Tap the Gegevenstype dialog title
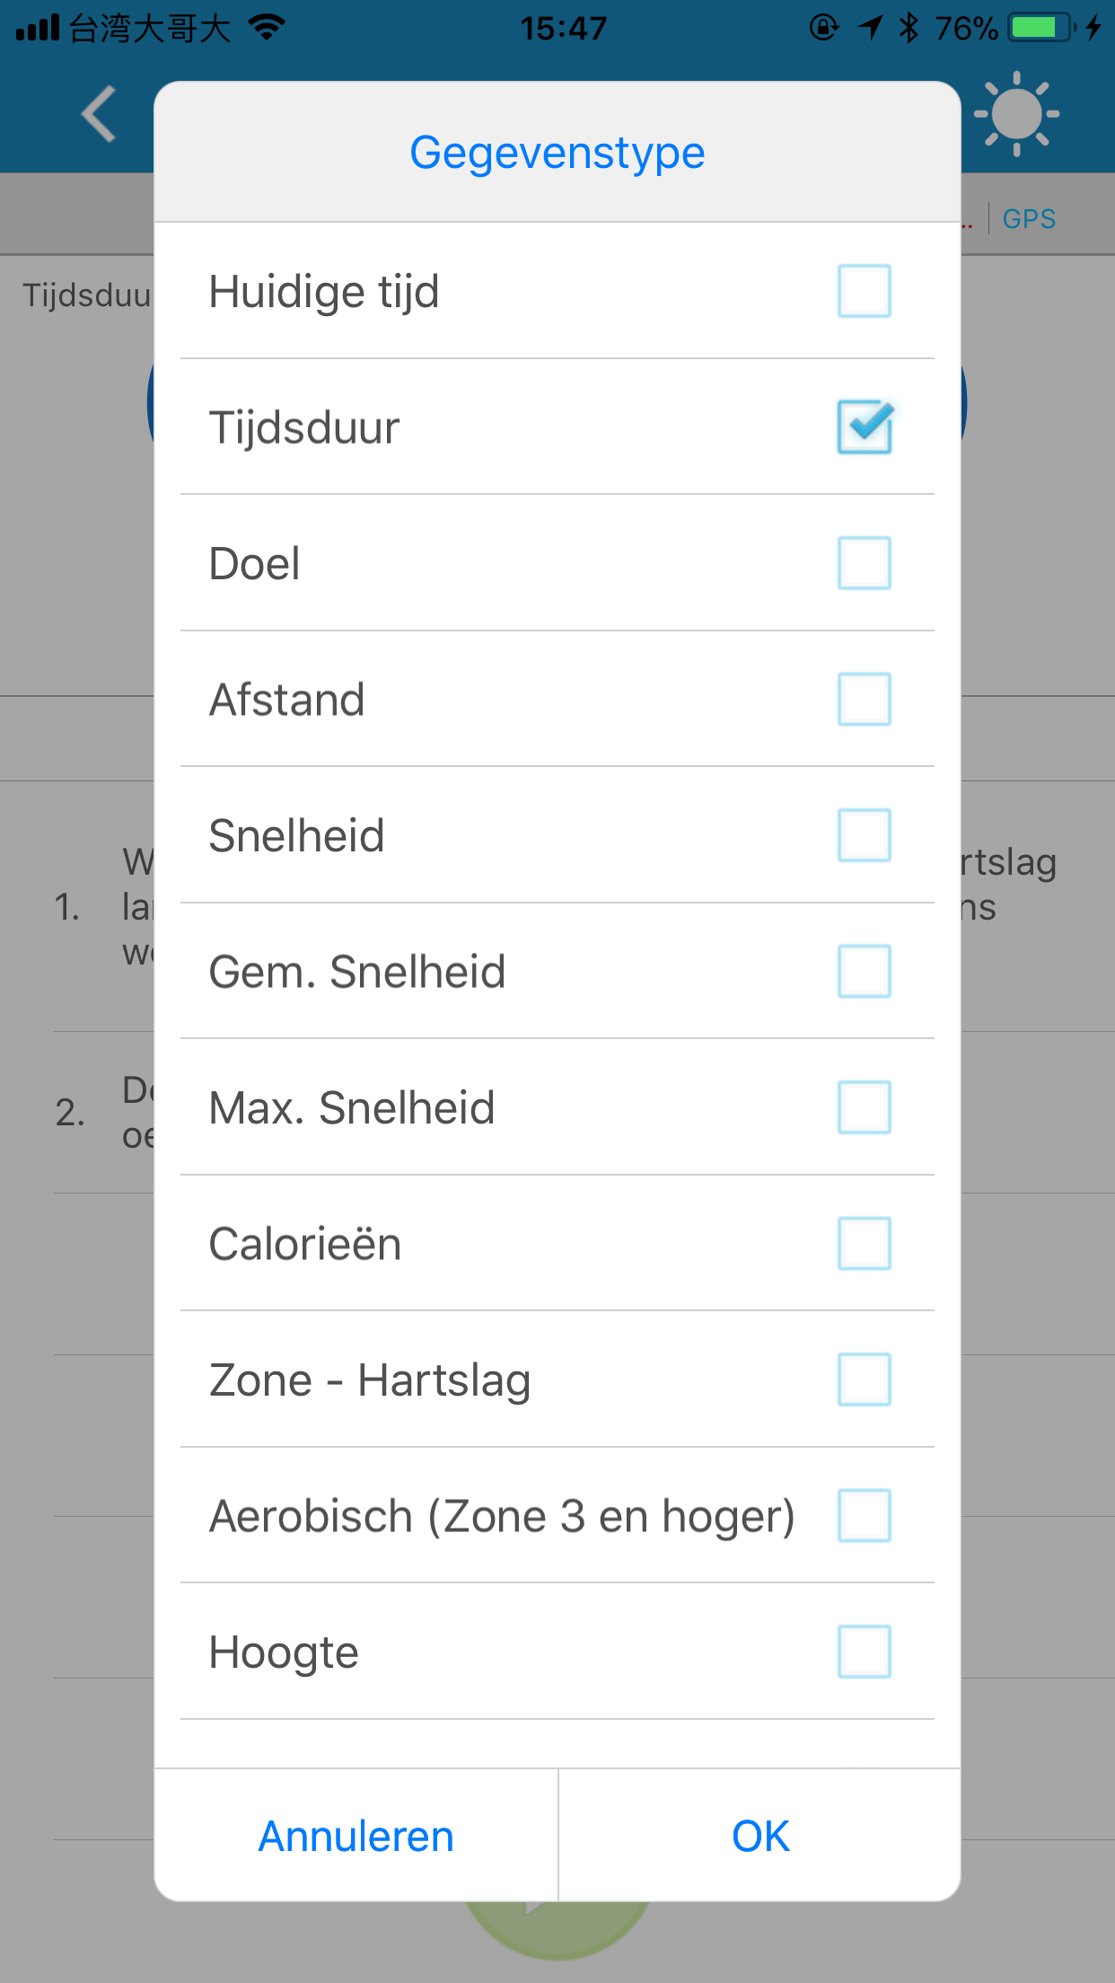Viewport: 1115px width, 1983px height. click(x=557, y=153)
